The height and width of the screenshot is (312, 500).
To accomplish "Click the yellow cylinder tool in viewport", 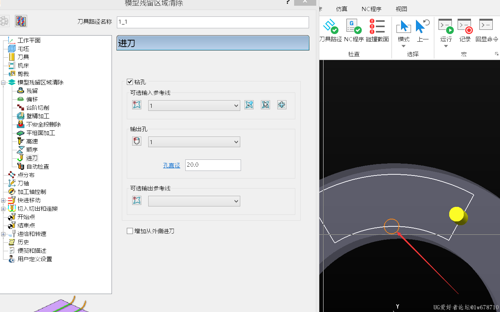I will click(x=458, y=216).
